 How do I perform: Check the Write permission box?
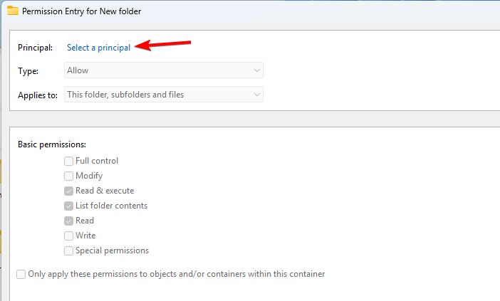(x=68, y=236)
